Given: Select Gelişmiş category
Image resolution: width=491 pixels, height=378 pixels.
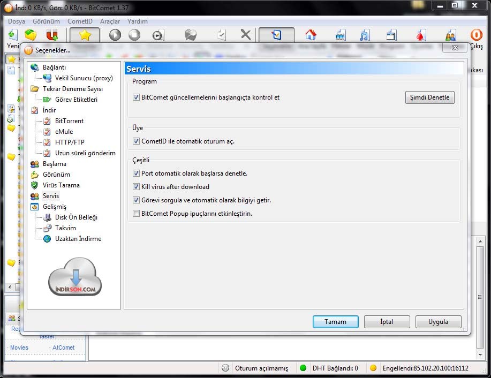Looking at the screenshot, I should click(x=55, y=207).
